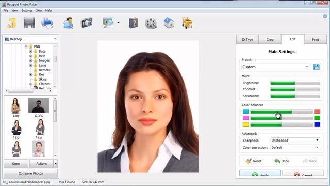The width and height of the screenshot is (330, 186).
Task: Switch to the Print tab
Action: pos(315,39)
